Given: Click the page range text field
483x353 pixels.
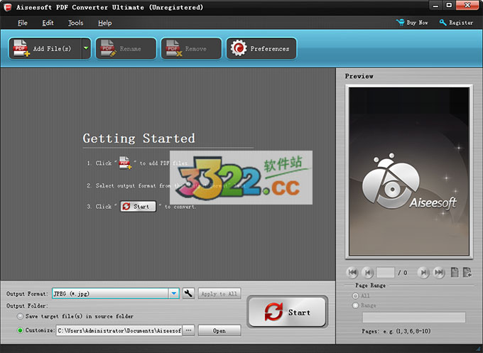Looking at the screenshot, I should [413, 317].
